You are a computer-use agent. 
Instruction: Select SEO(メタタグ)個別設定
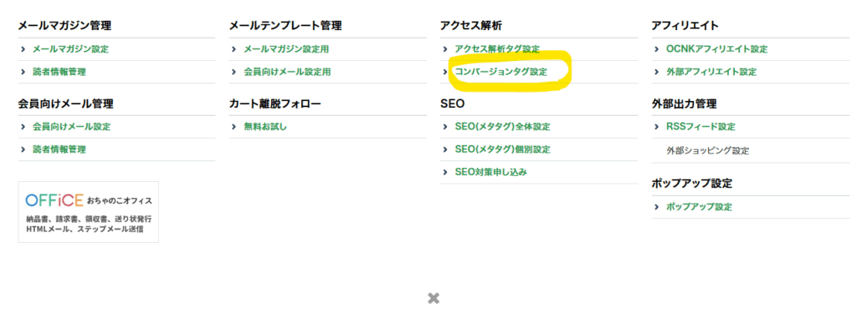pos(502,149)
